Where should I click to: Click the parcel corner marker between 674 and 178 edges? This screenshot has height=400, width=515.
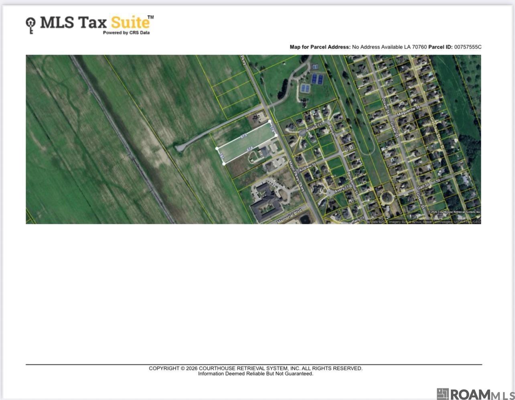click(276, 135)
